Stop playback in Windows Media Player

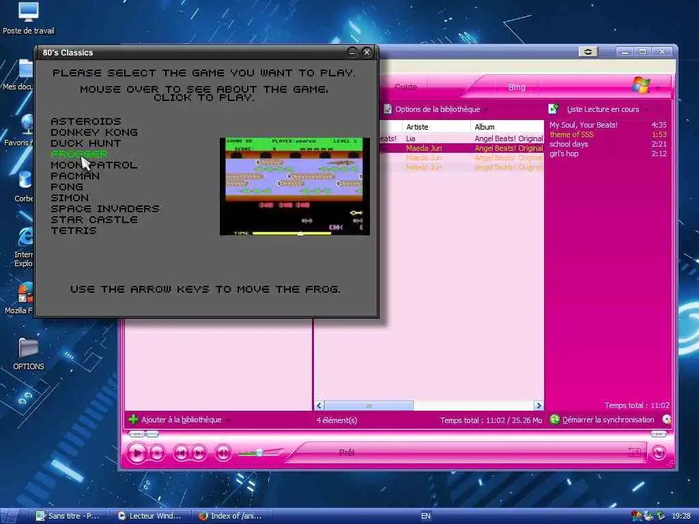(156, 454)
